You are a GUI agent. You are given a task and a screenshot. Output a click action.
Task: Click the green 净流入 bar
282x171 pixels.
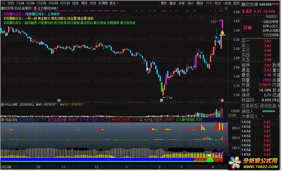coord(269,111)
